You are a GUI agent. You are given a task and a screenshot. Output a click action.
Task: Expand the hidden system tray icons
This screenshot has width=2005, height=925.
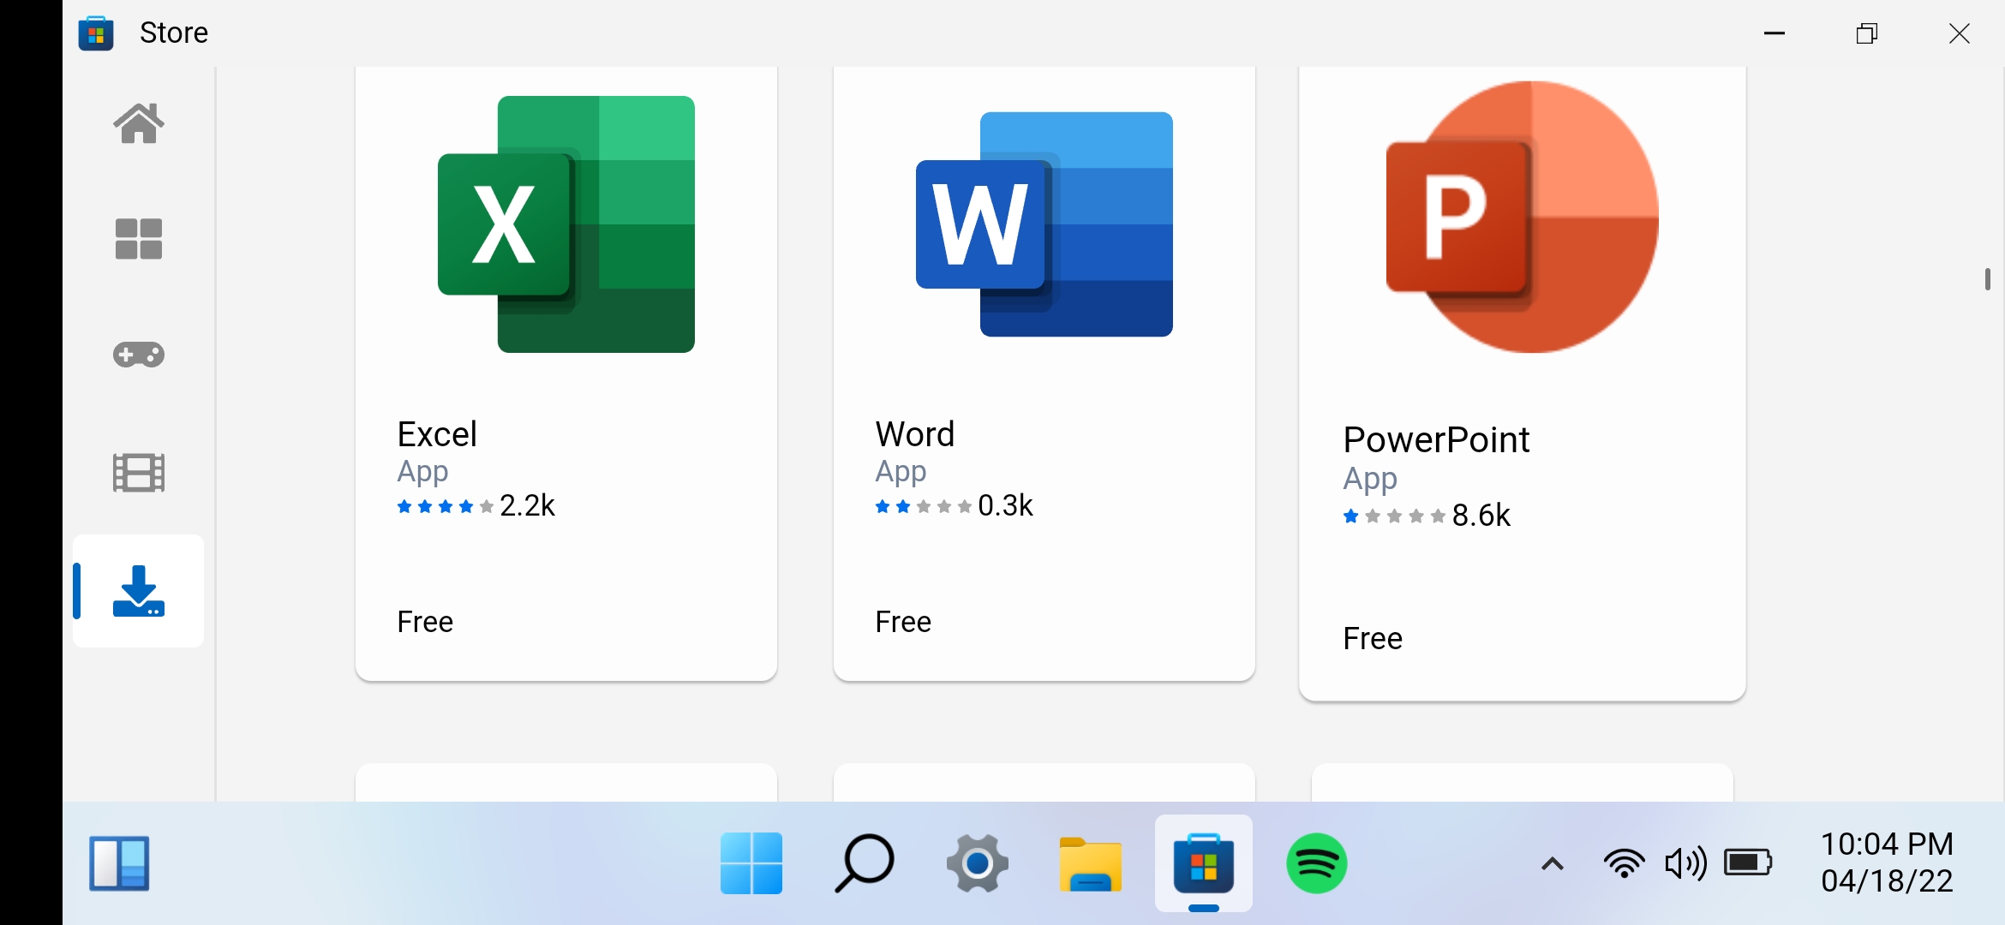pyautogui.click(x=1552, y=864)
